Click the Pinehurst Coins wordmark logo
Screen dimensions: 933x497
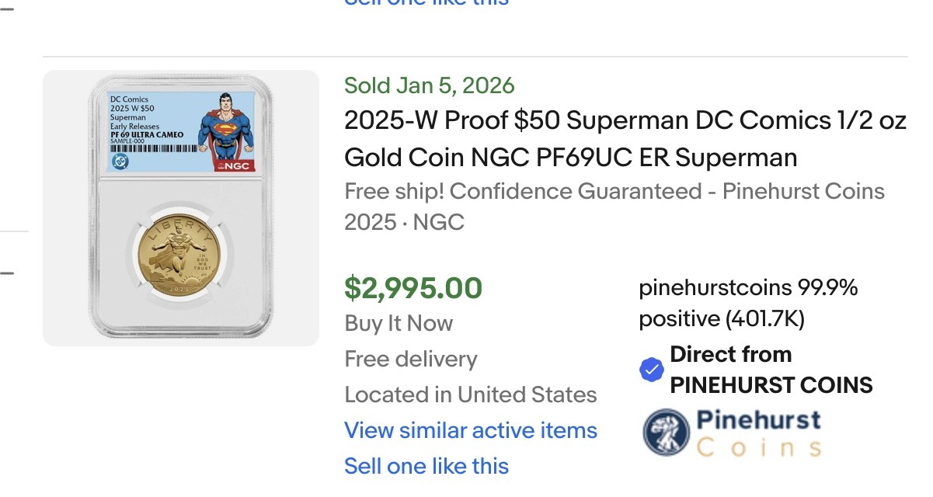tap(757, 433)
